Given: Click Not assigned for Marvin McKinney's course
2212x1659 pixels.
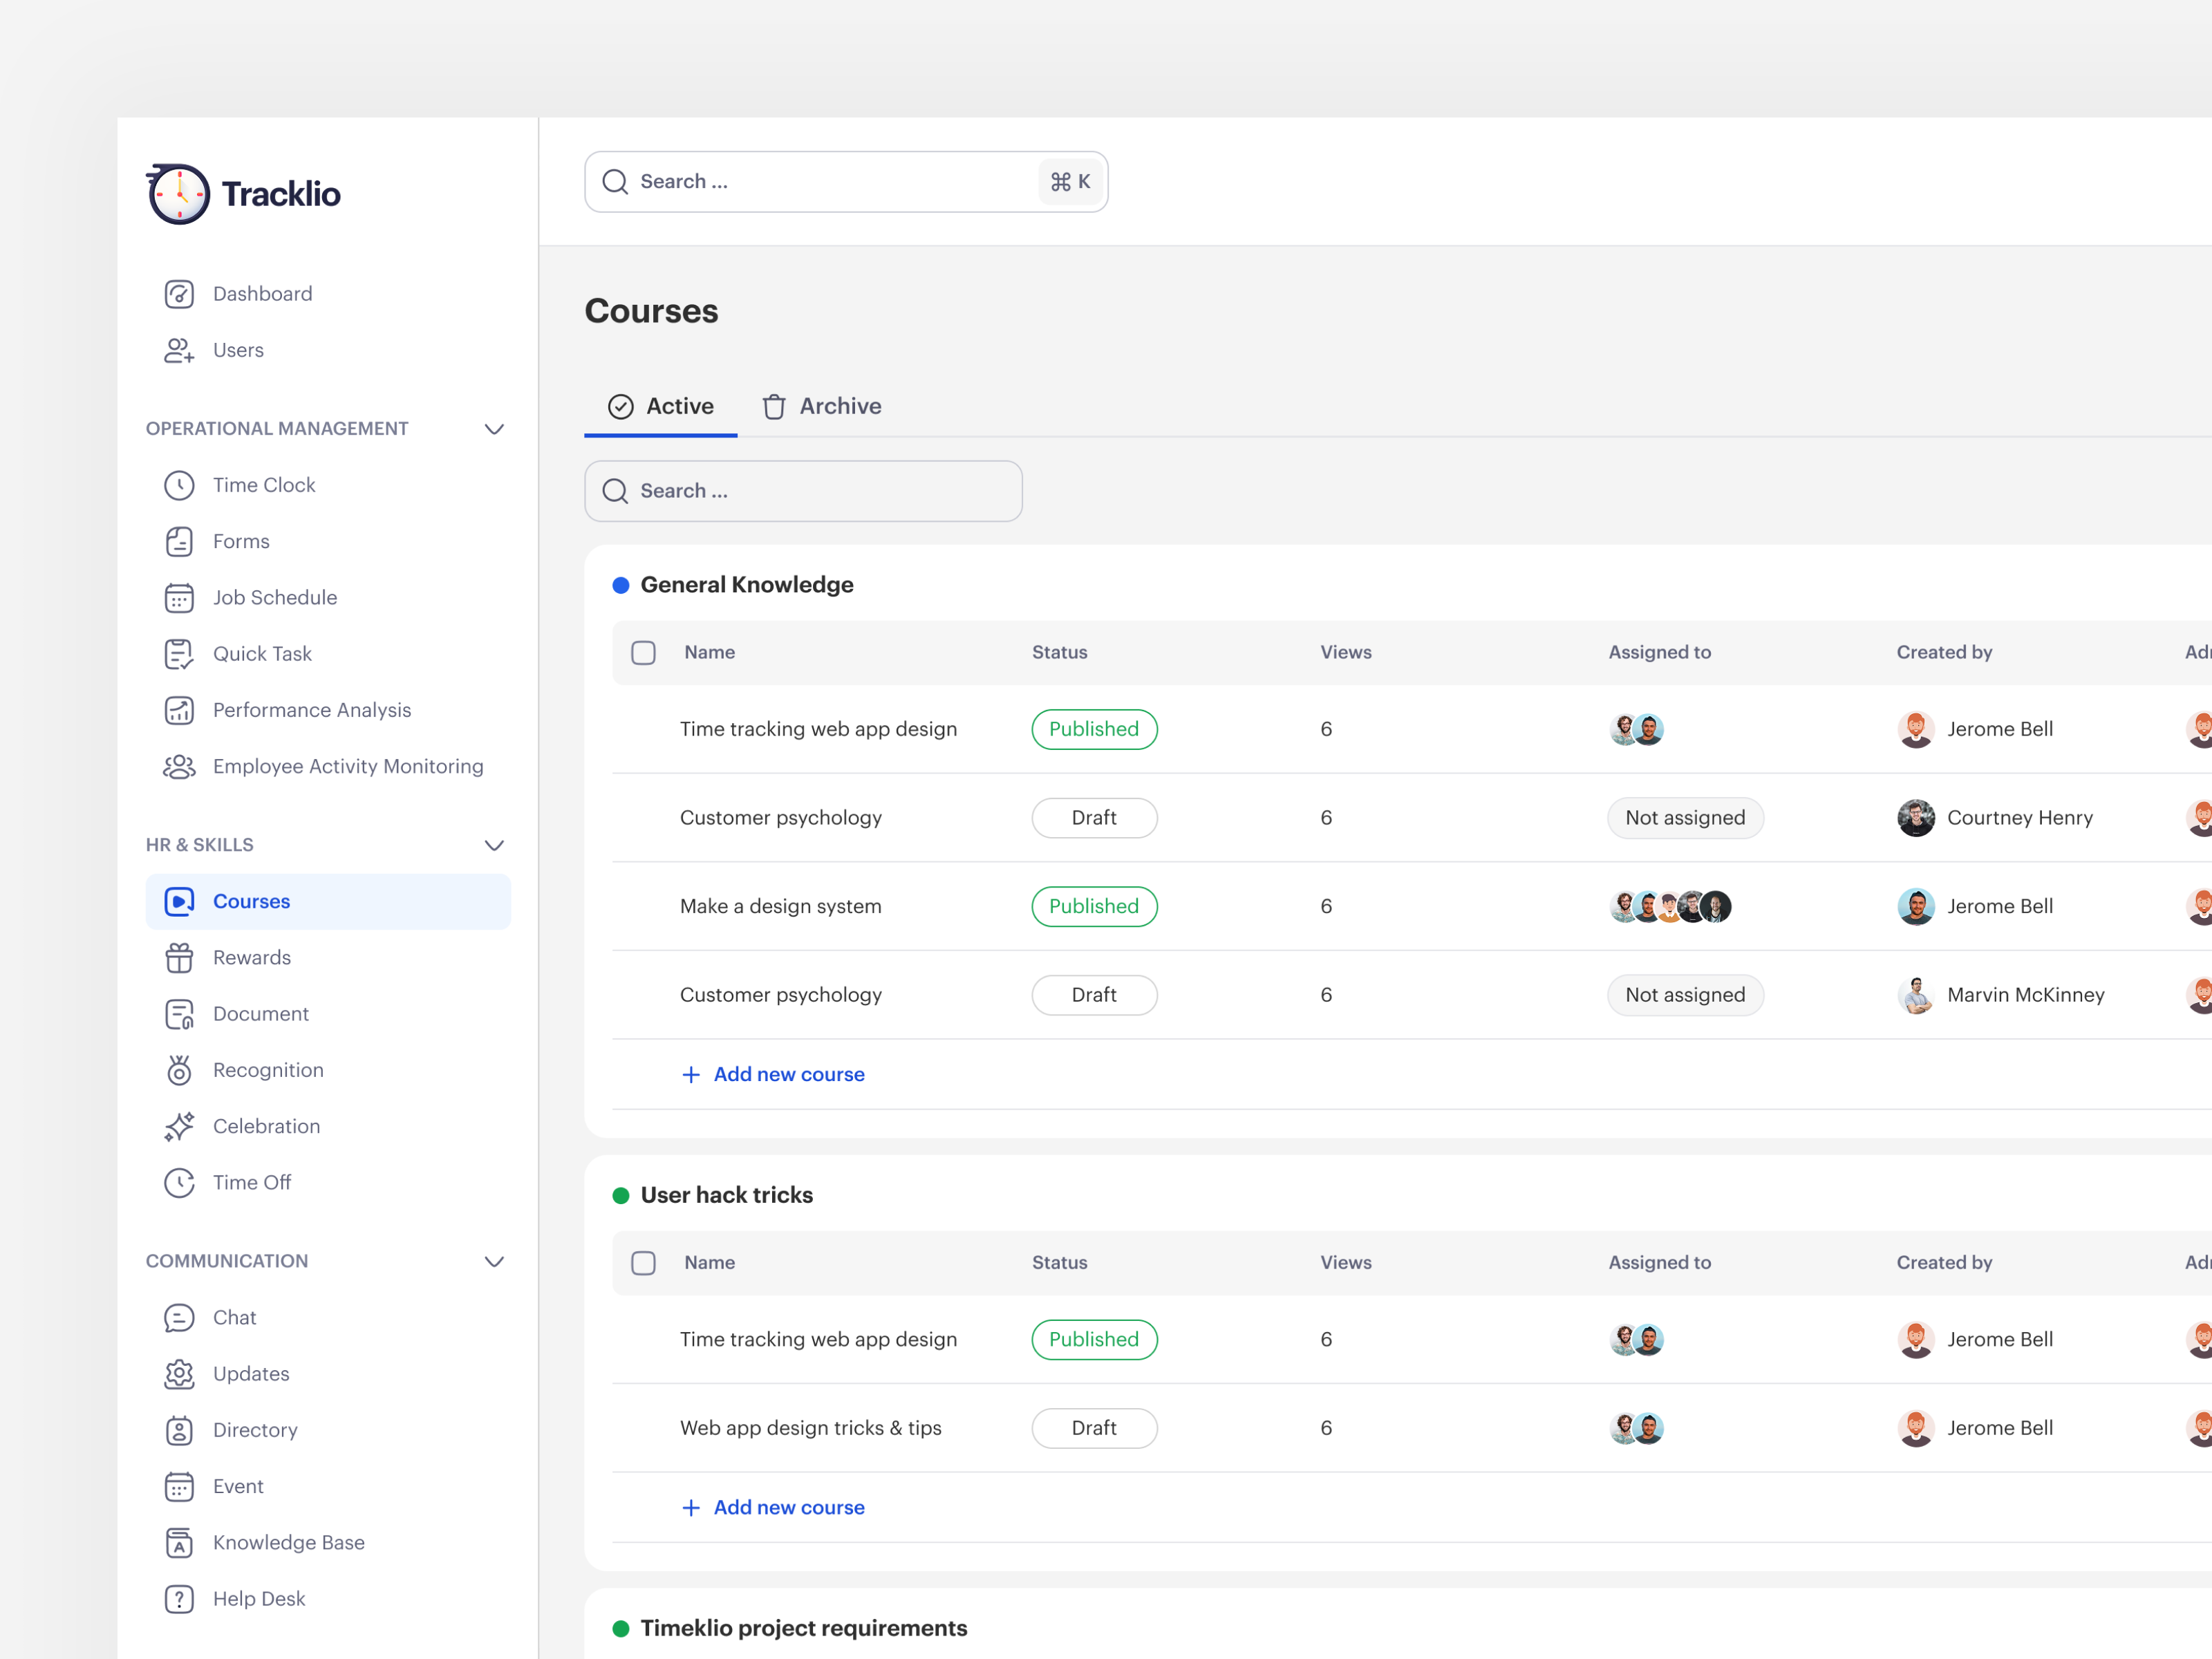Looking at the screenshot, I should click(x=1685, y=995).
